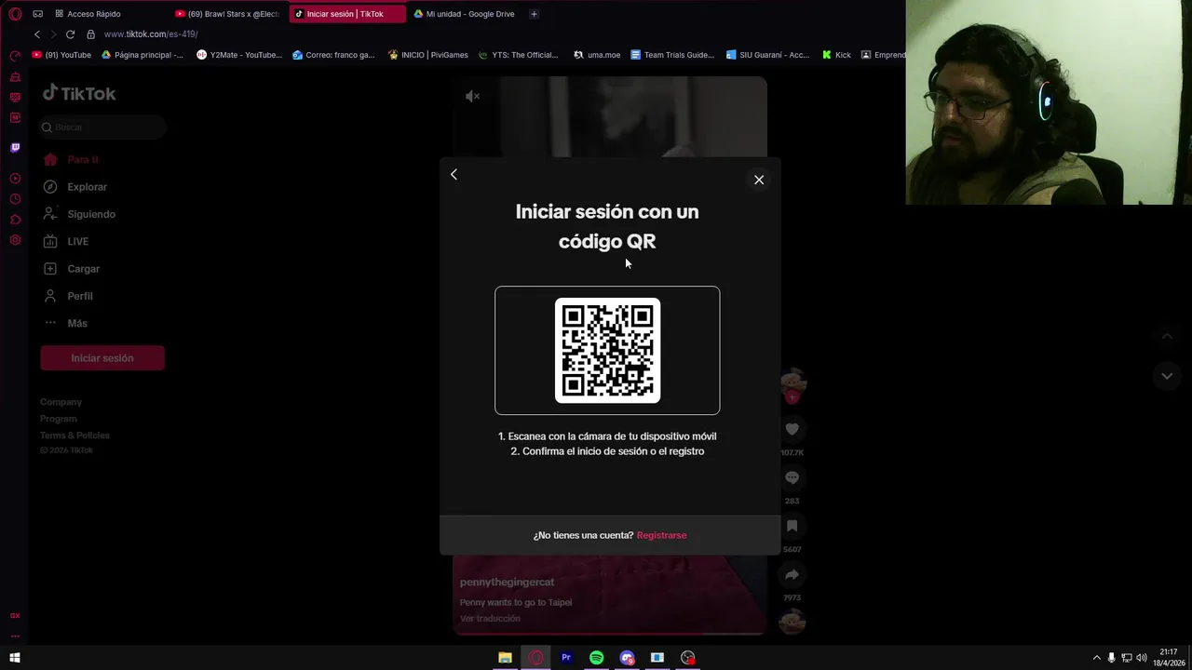Bookmark the video with save icon
Screen dimensions: 1192x670
pos(792,526)
